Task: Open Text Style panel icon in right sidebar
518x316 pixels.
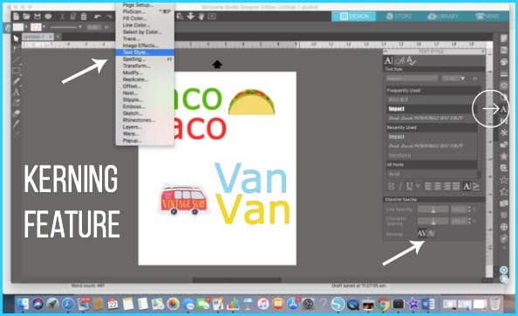Action: (503, 109)
